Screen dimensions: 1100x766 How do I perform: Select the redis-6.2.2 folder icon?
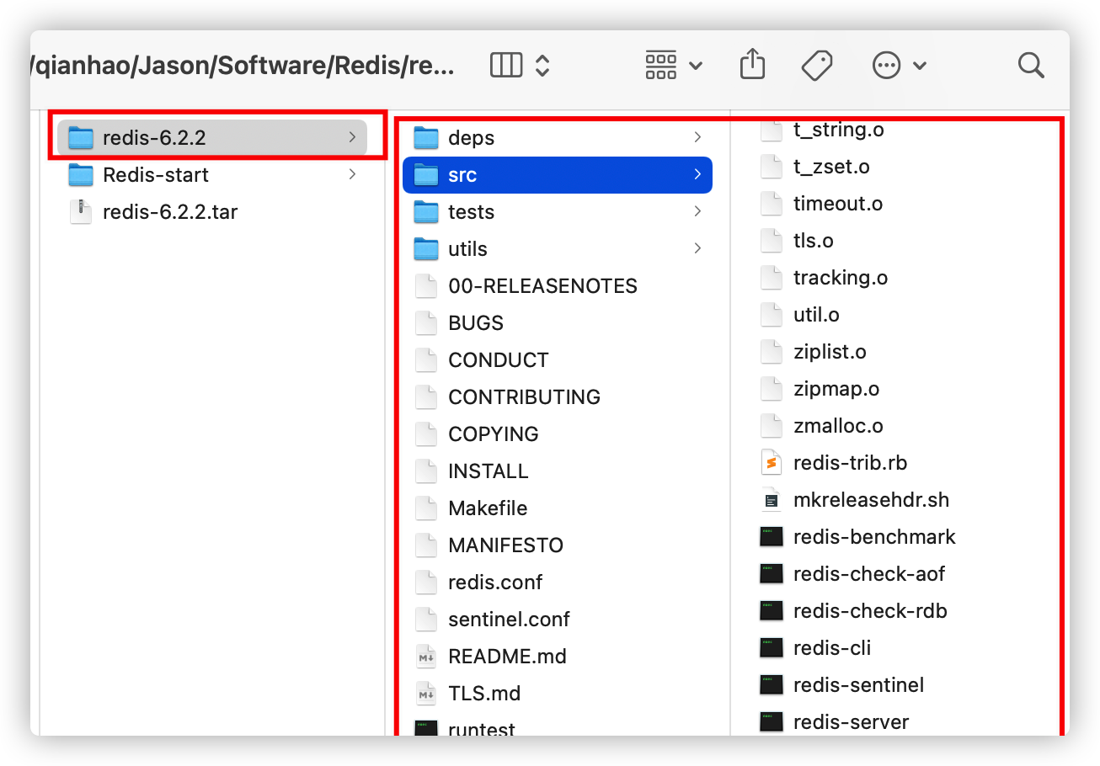pyautogui.click(x=81, y=137)
